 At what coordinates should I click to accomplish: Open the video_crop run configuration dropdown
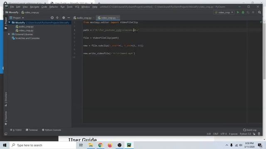coord(224,12)
